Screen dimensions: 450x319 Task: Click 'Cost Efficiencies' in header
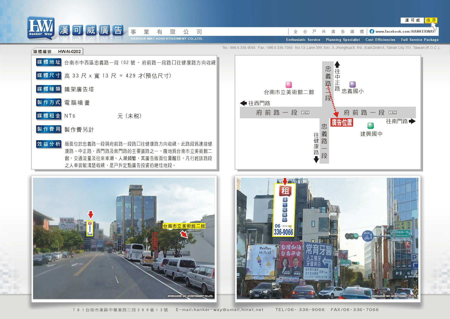380,40
